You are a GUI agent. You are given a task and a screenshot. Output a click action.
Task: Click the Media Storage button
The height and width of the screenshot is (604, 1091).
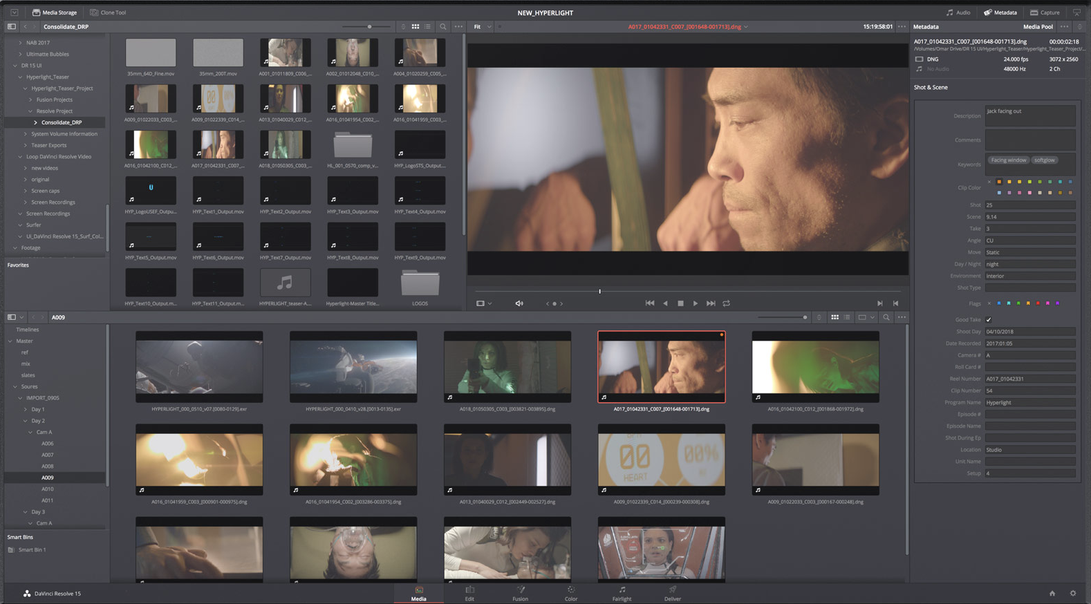55,12
